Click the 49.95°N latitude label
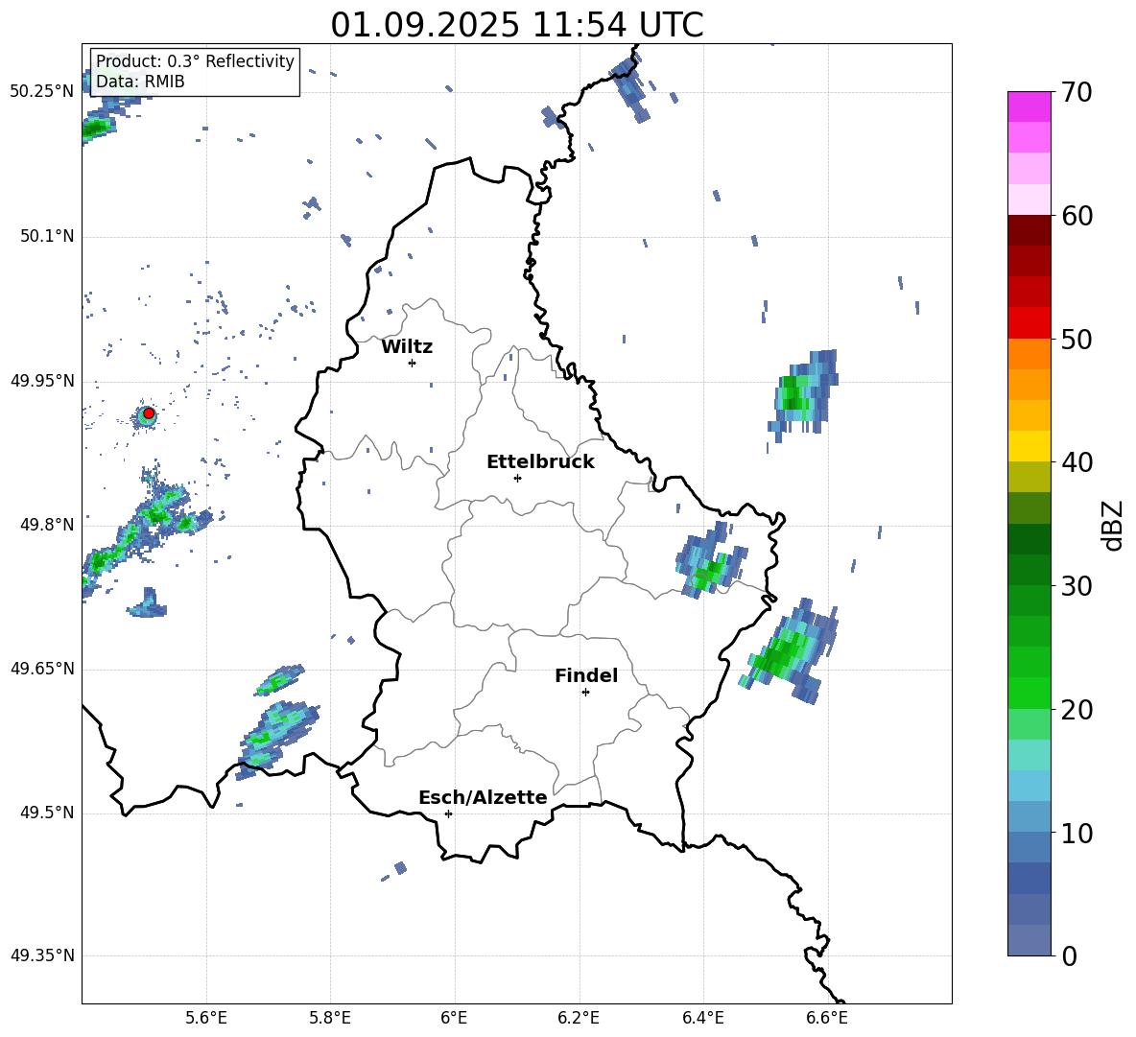 pos(41,381)
